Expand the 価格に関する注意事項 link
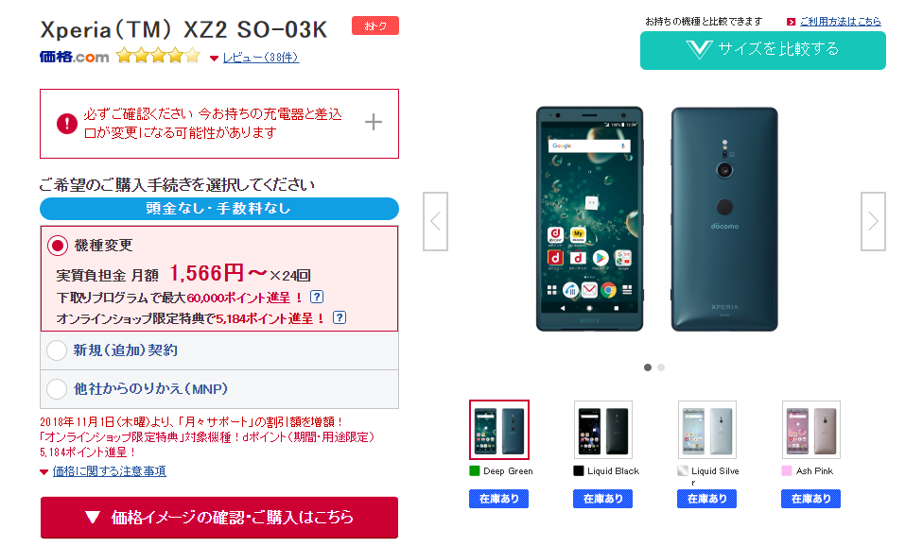This screenshot has width=923, height=546. coord(109,470)
